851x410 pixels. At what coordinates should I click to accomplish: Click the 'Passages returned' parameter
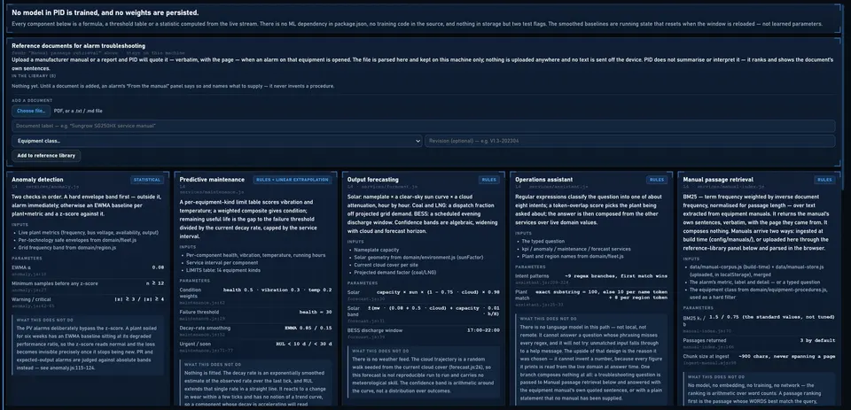(x=705, y=340)
